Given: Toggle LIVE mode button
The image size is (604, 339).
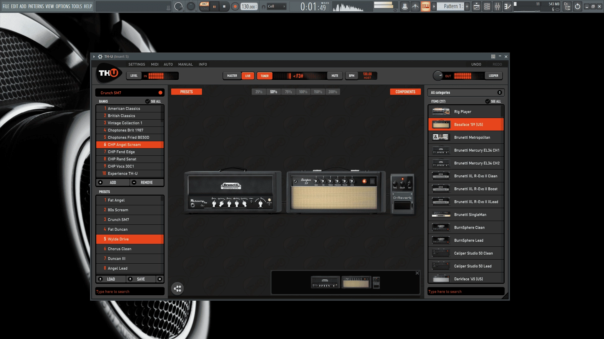Looking at the screenshot, I should point(248,76).
